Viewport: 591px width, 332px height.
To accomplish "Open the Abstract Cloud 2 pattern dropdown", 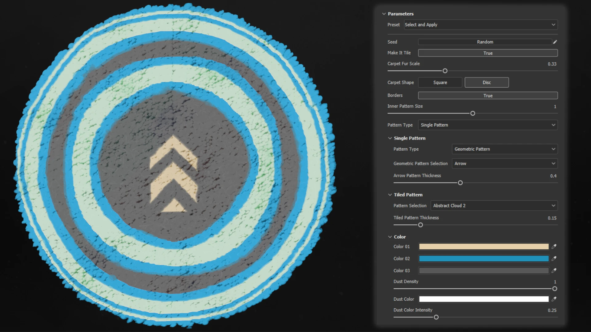I will tap(494, 206).
